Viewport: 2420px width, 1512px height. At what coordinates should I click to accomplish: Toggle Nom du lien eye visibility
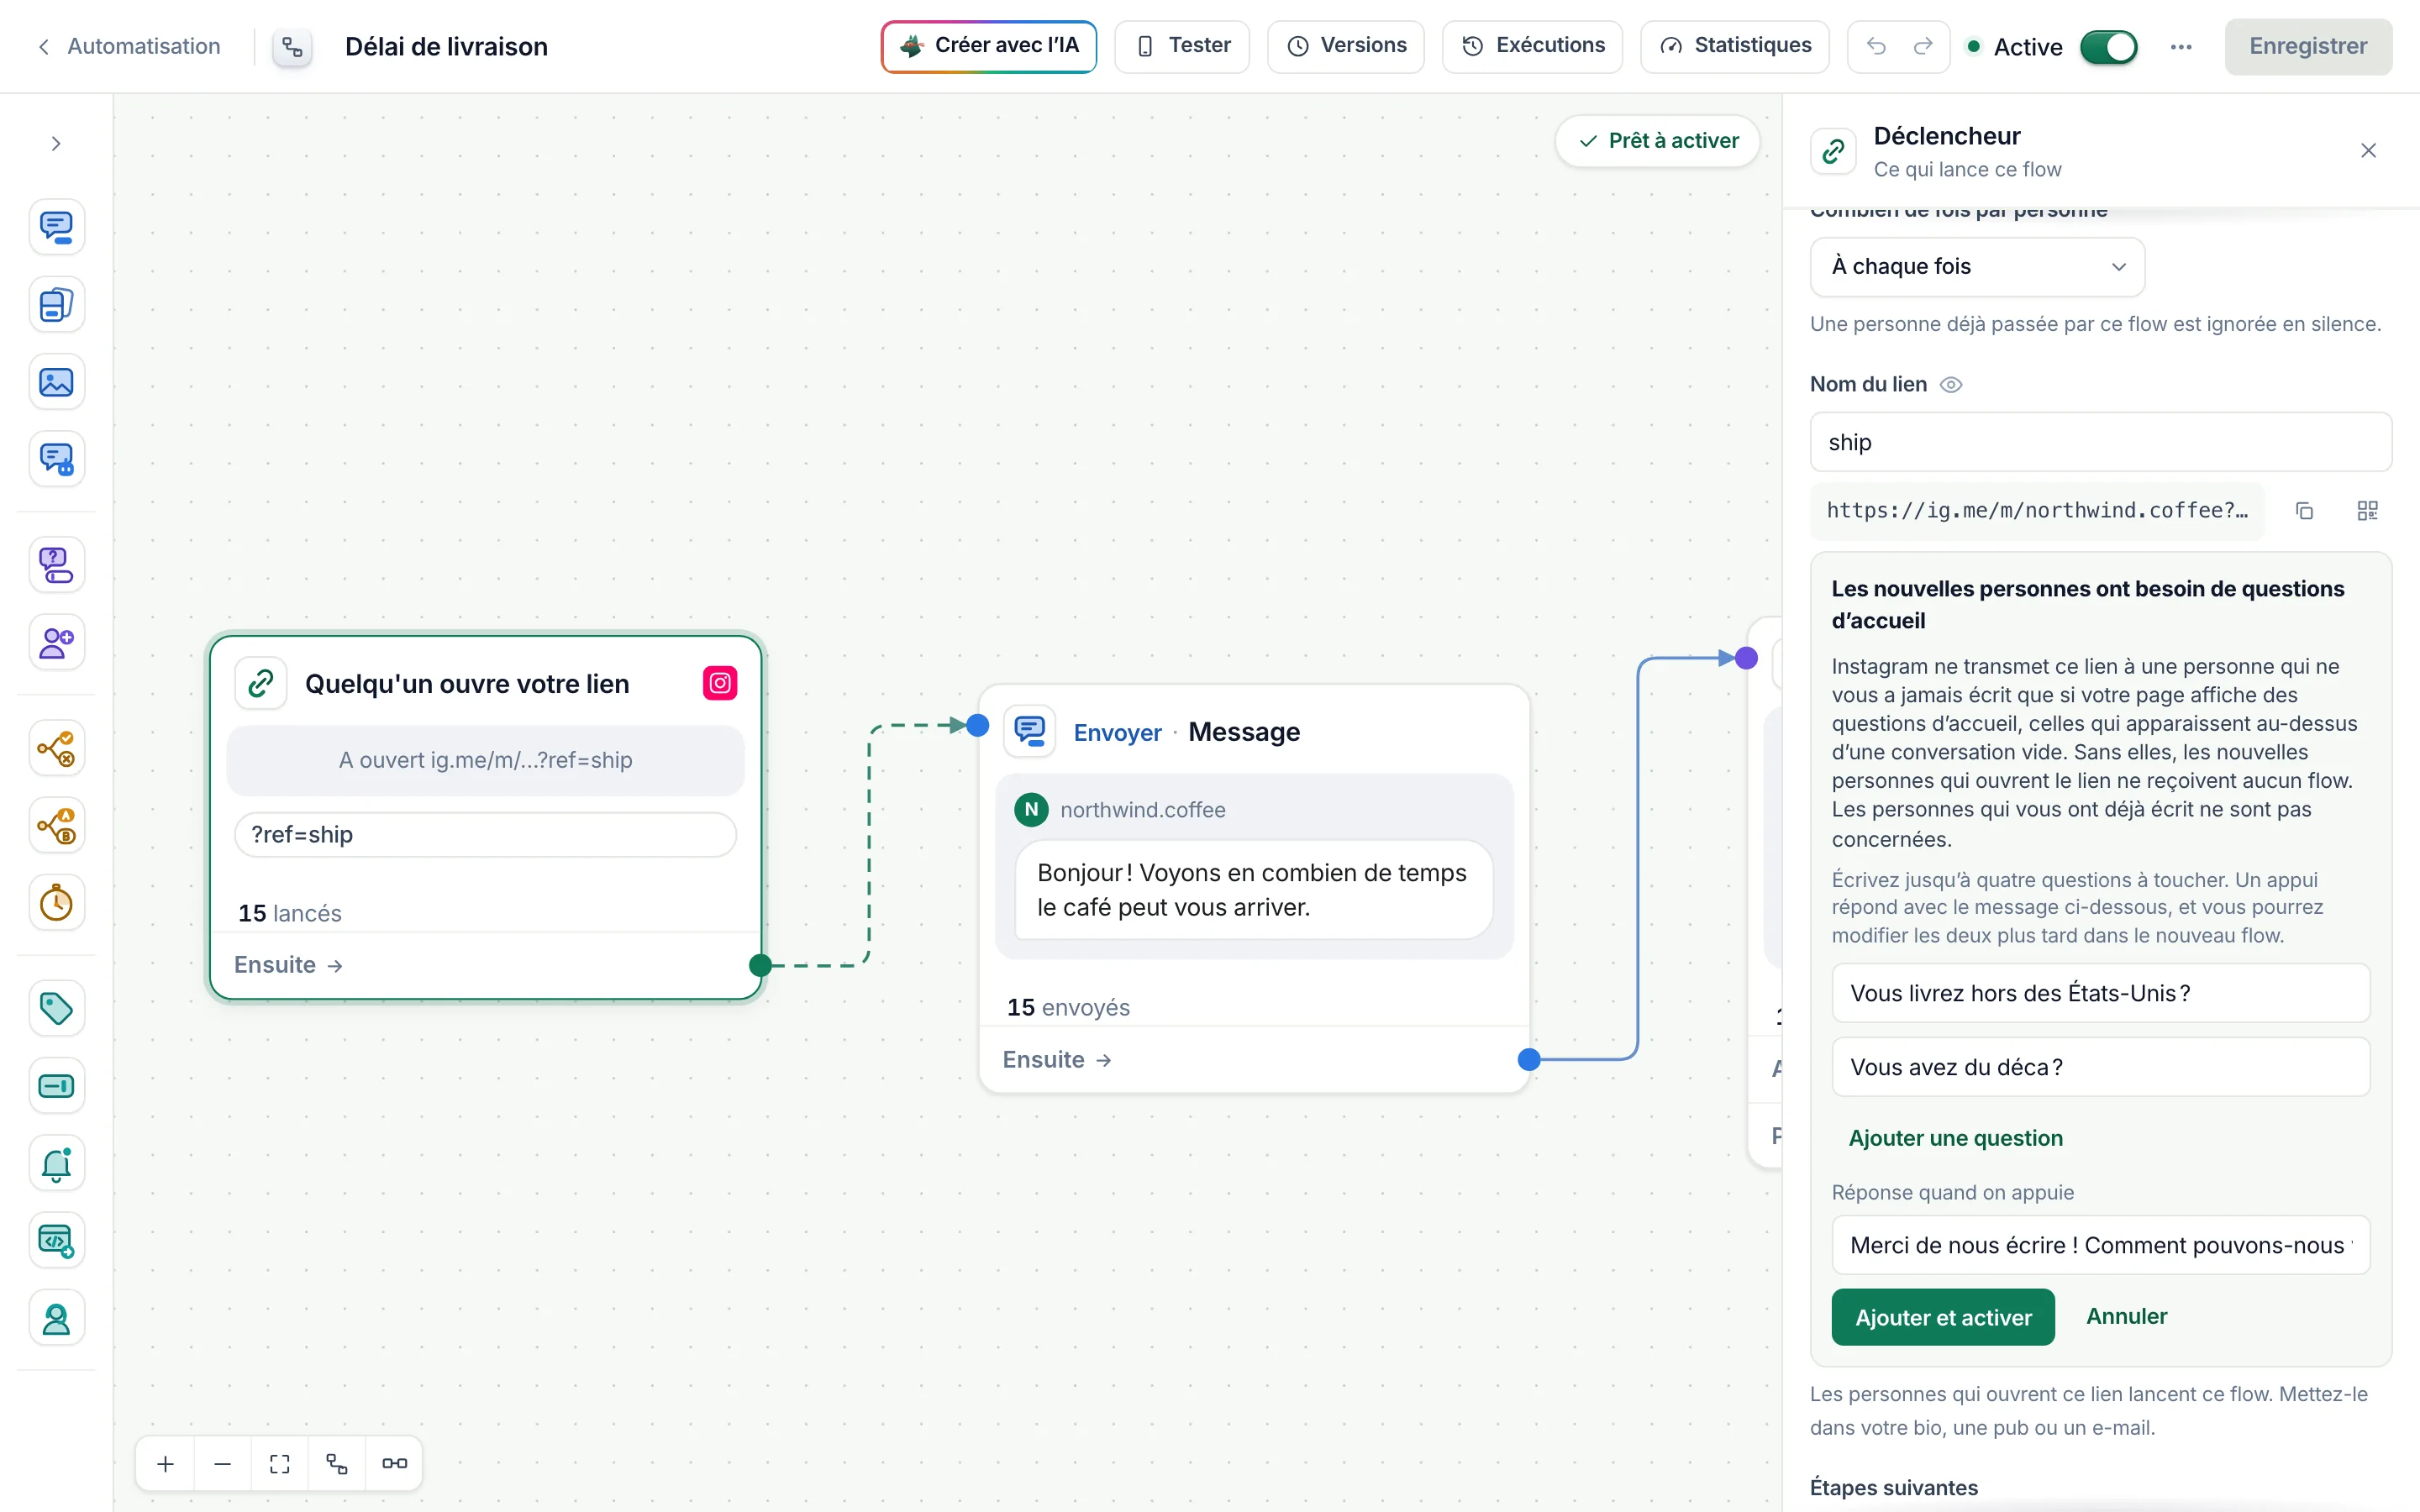[x=1951, y=385]
